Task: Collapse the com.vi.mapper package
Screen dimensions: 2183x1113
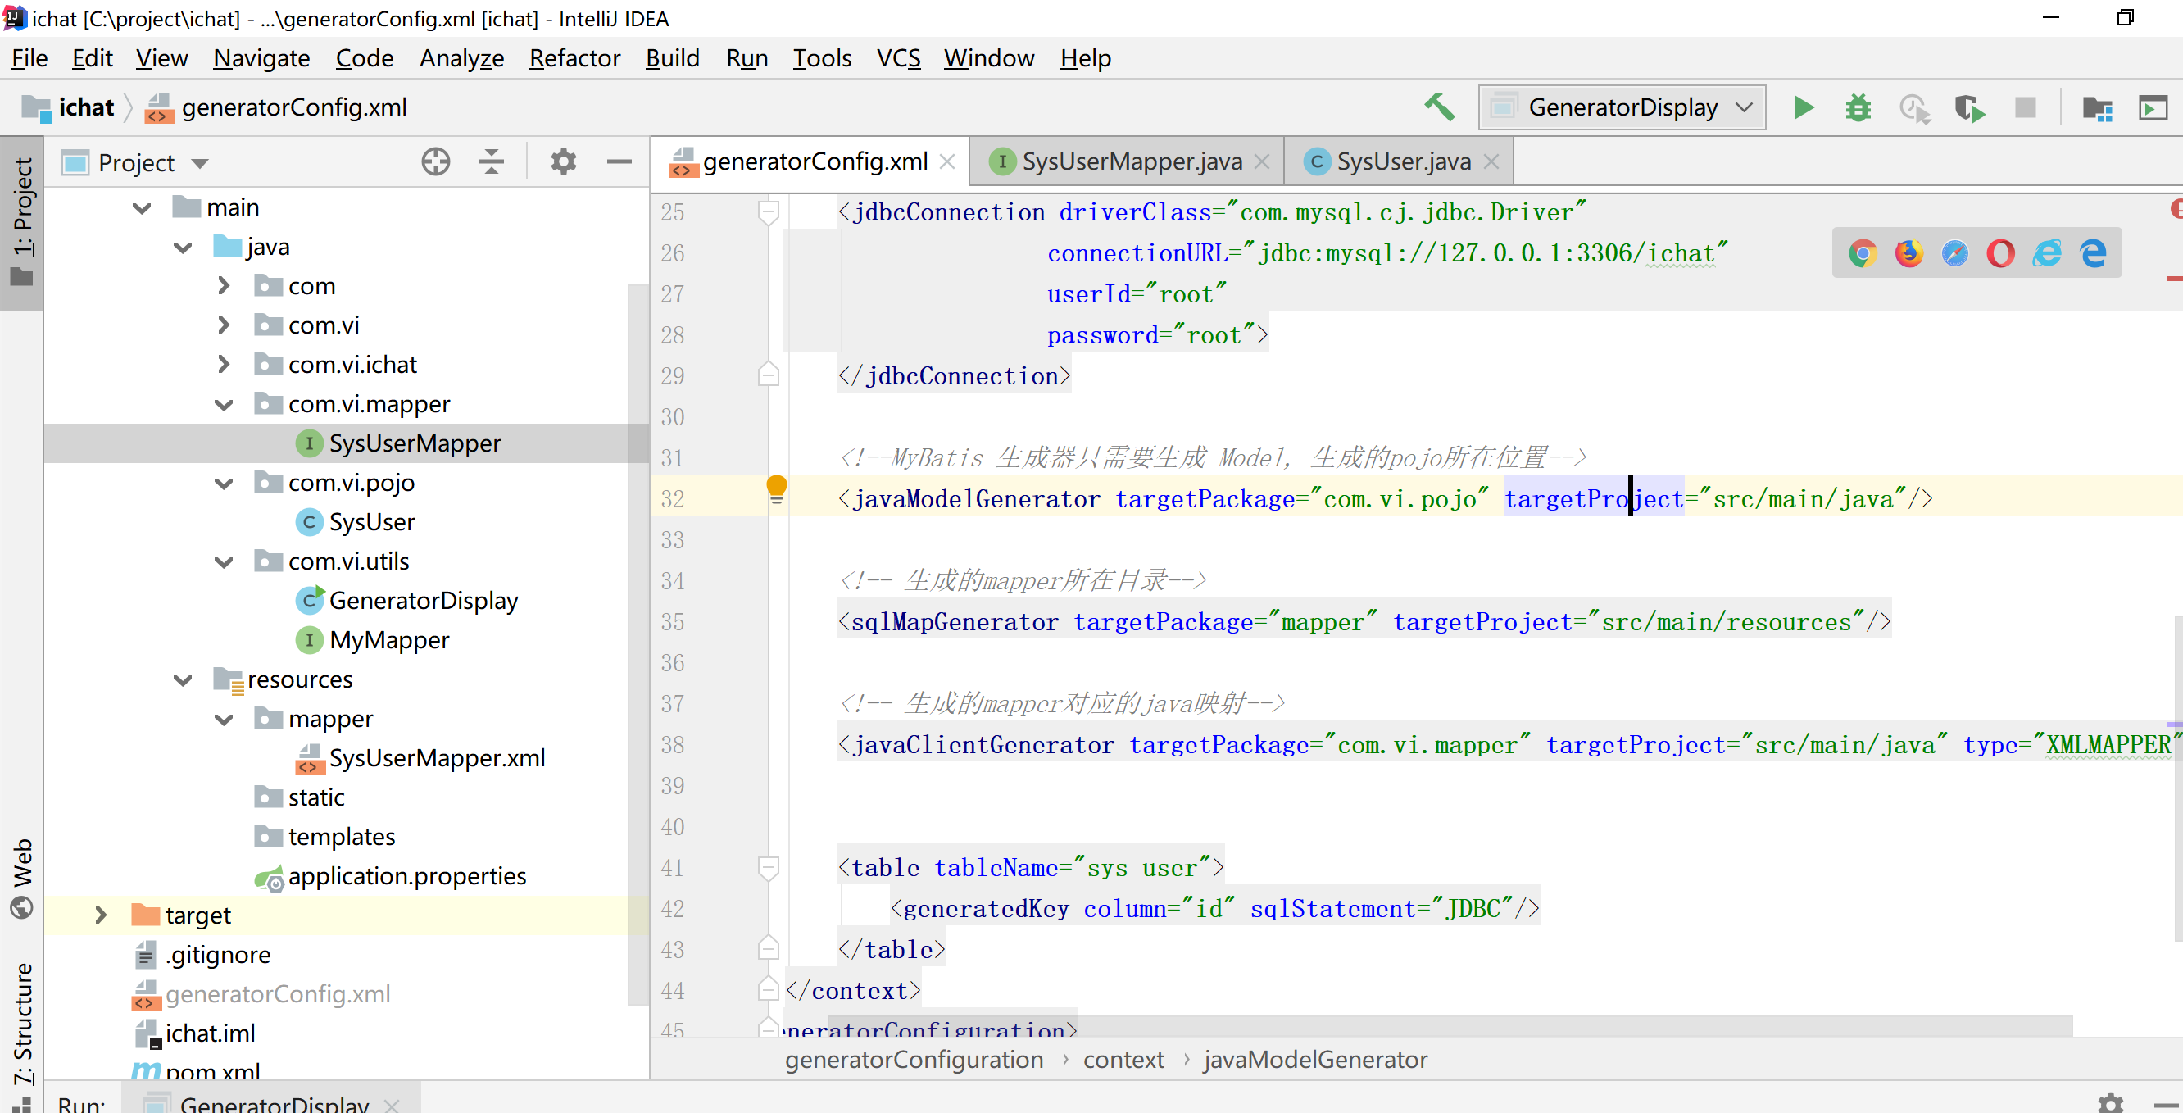Action: (x=224, y=404)
